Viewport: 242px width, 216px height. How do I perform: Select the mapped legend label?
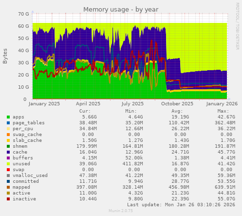(21, 187)
